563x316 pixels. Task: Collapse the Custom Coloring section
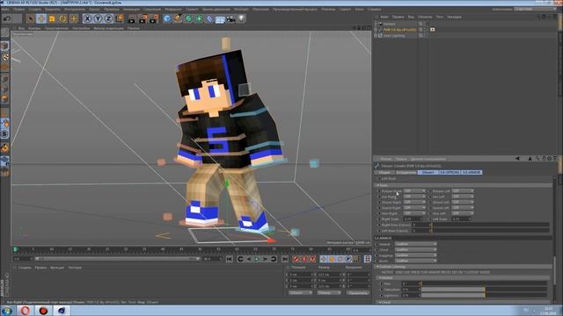tap(377, 267)
